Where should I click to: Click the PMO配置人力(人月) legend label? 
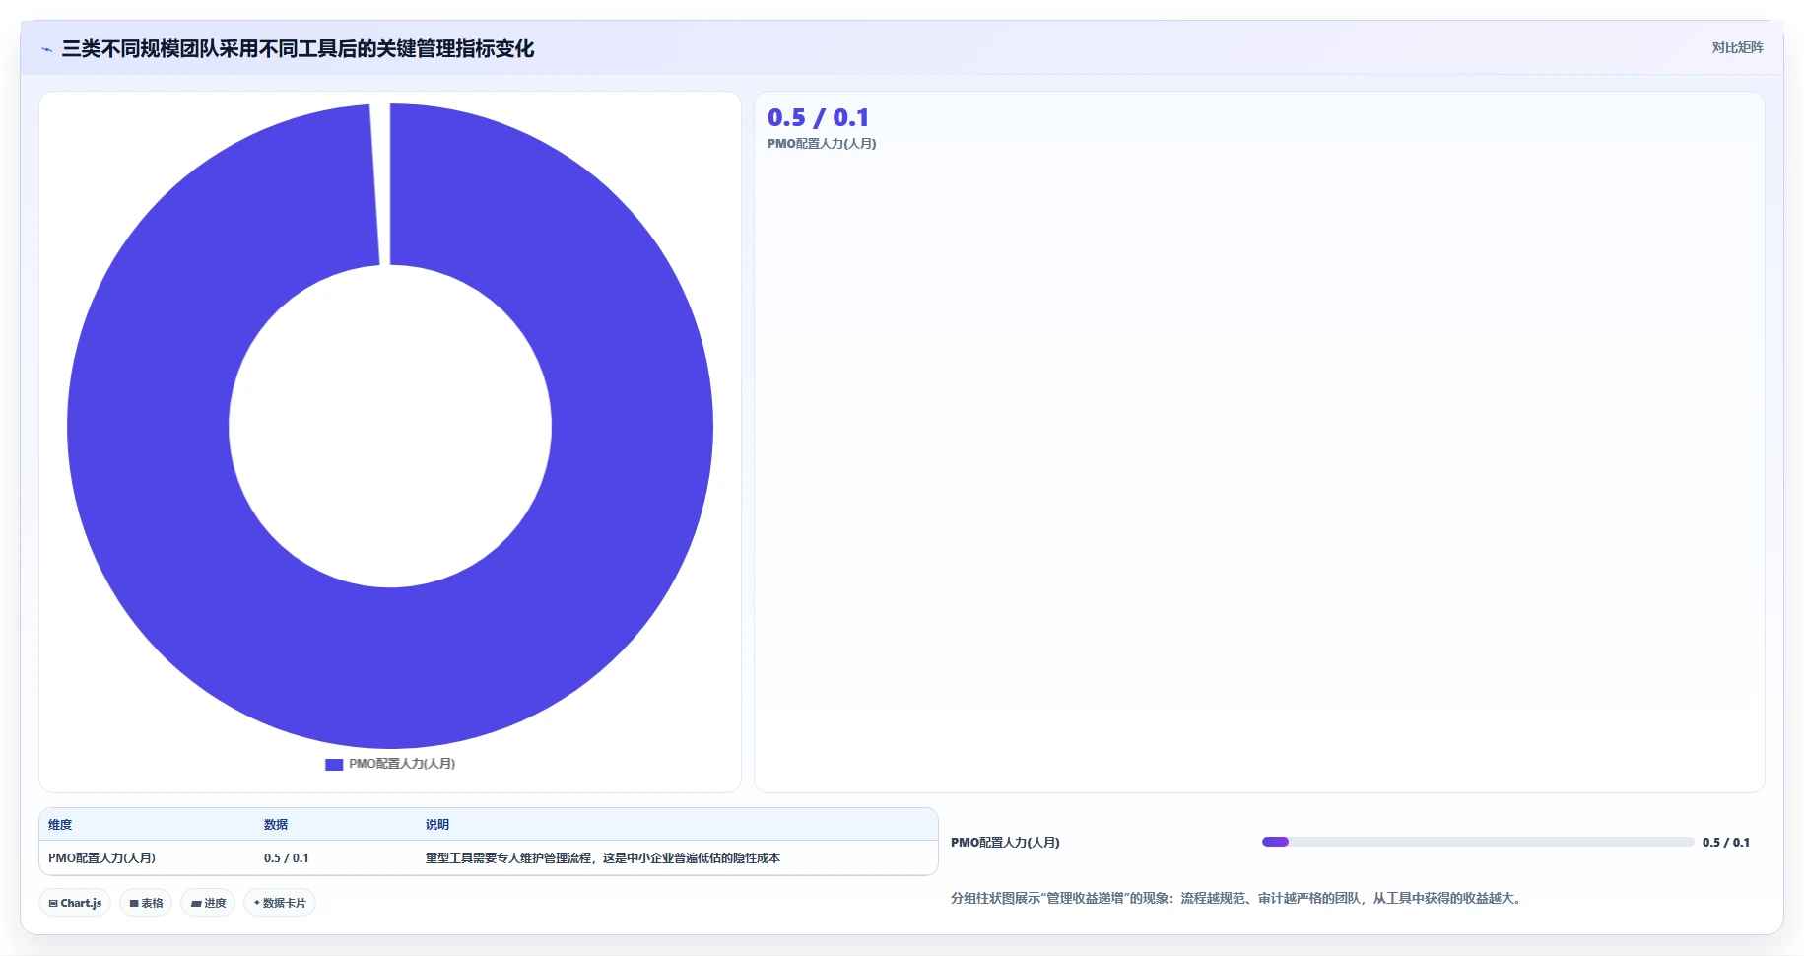point(402,764)
